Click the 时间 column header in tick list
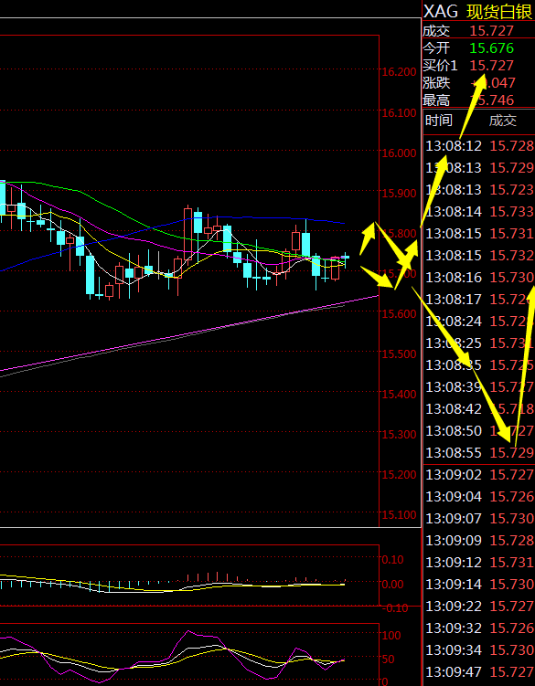This screenshot has height=686, width=535. pyautogui.click(x=439, y=120)
